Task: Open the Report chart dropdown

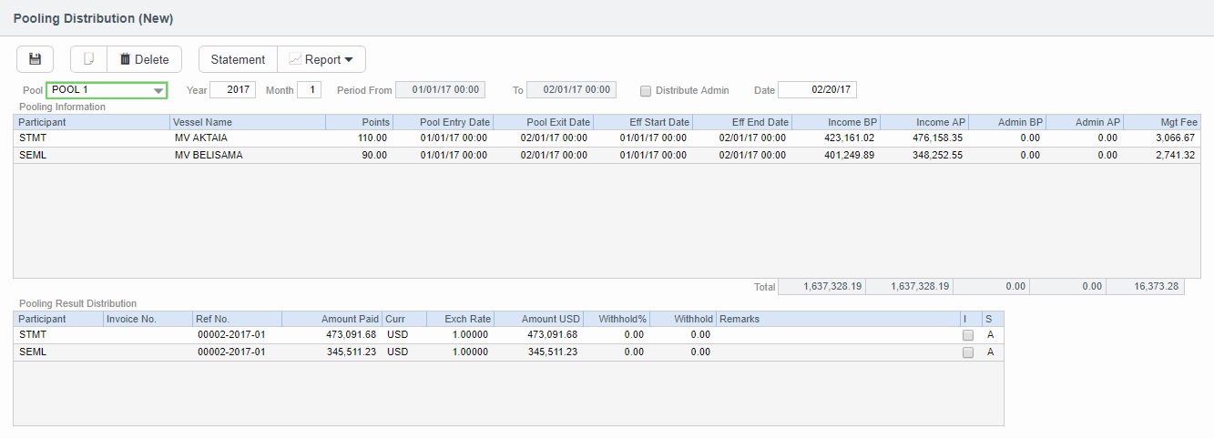Action: [321, 59]
